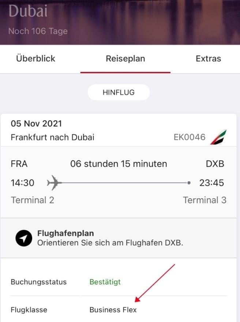Select the Frankfurt nach Dubai route title
This screenshot has height=322, width=240.
[x=52, y=137]
